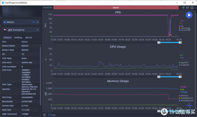Start recording with the blue play button

tap(189, 15)
